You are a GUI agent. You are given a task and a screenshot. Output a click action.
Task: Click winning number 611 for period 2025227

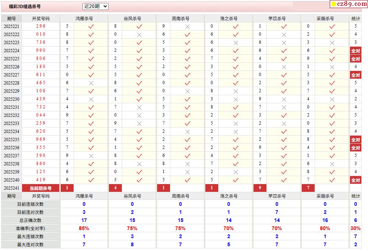click(40, 75)
